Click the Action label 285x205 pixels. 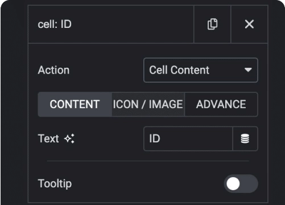(x=53, y=70)
